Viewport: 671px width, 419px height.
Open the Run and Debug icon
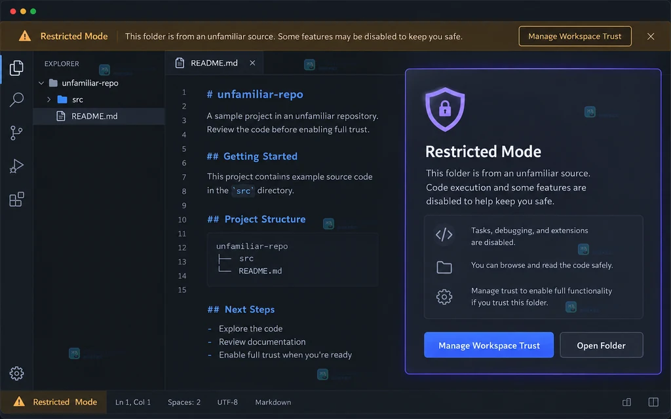(16, 166)
